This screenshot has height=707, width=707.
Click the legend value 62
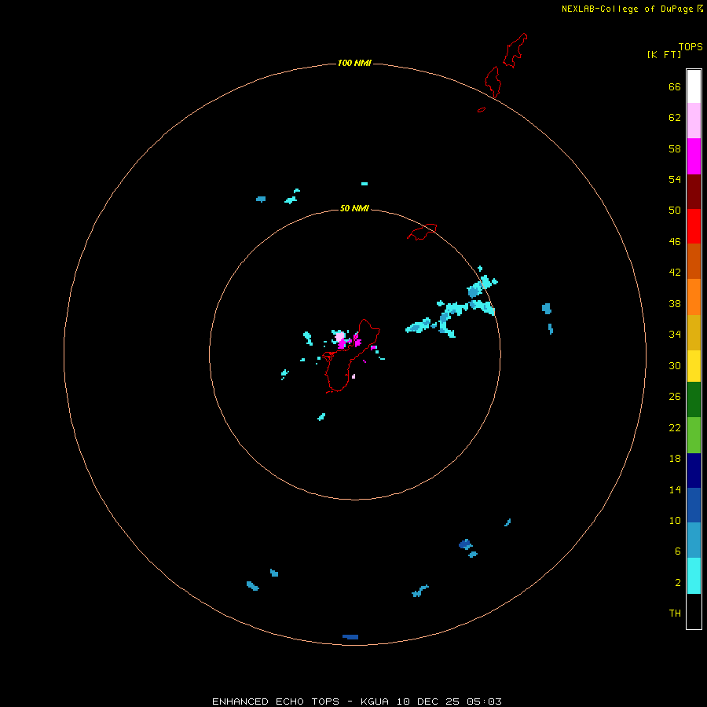[675, 118]
